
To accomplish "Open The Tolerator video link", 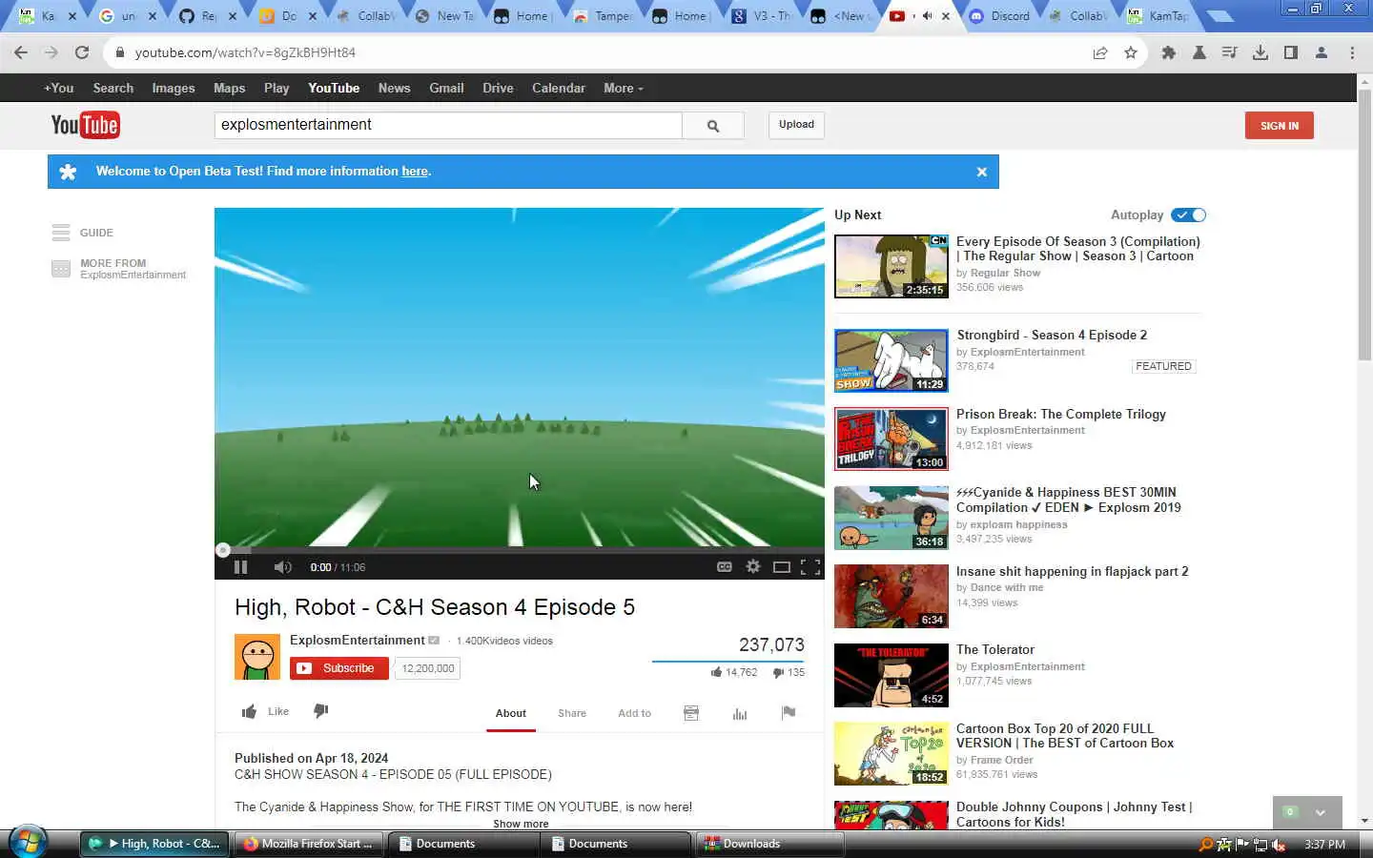I will click(x=995, y=649).
